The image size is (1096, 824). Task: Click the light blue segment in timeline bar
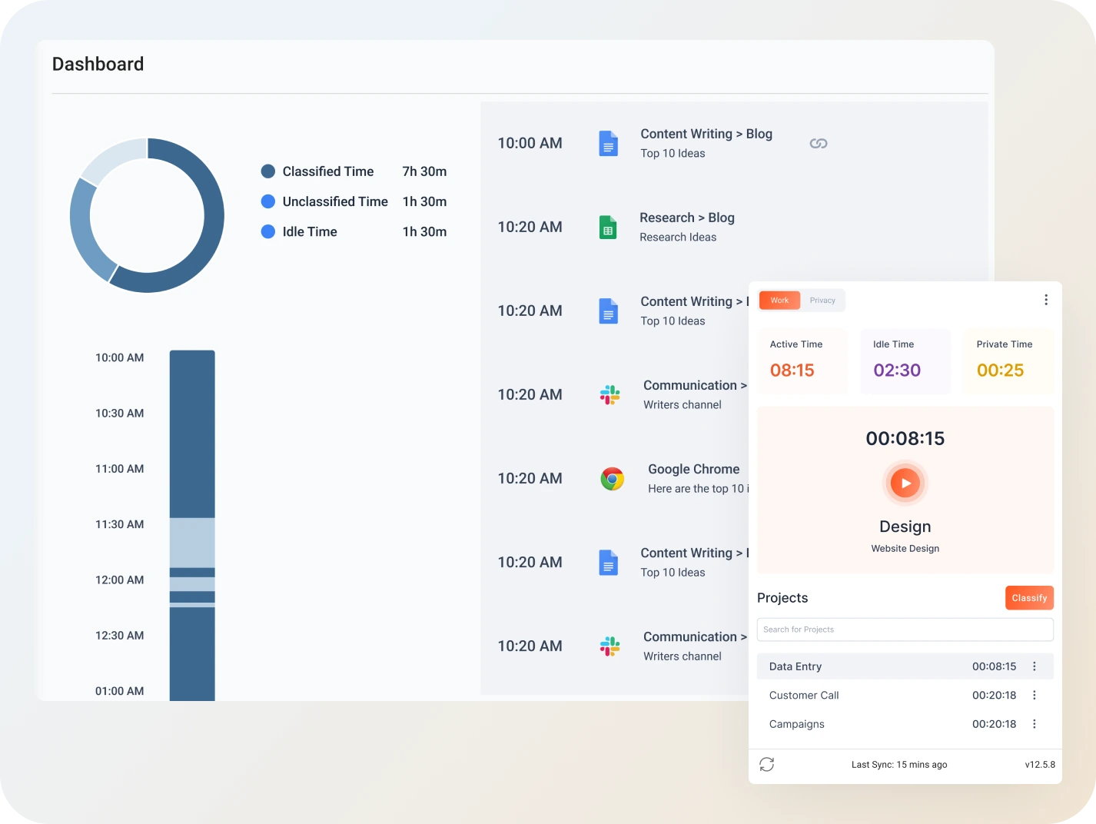(x=192, y=542)
